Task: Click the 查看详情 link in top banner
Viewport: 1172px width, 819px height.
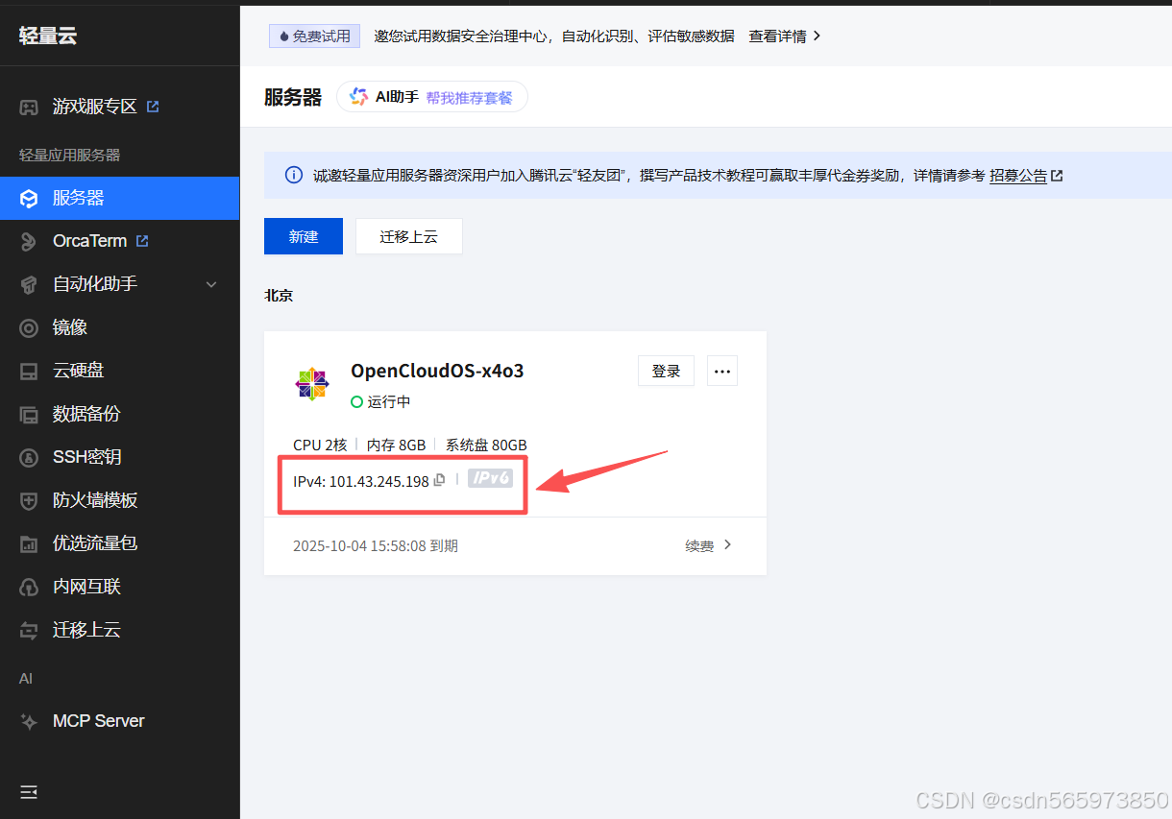Action: click(777, 36)
